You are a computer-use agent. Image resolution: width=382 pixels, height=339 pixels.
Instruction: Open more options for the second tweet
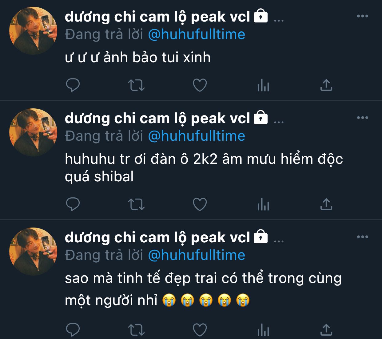(x=363, y=118)
